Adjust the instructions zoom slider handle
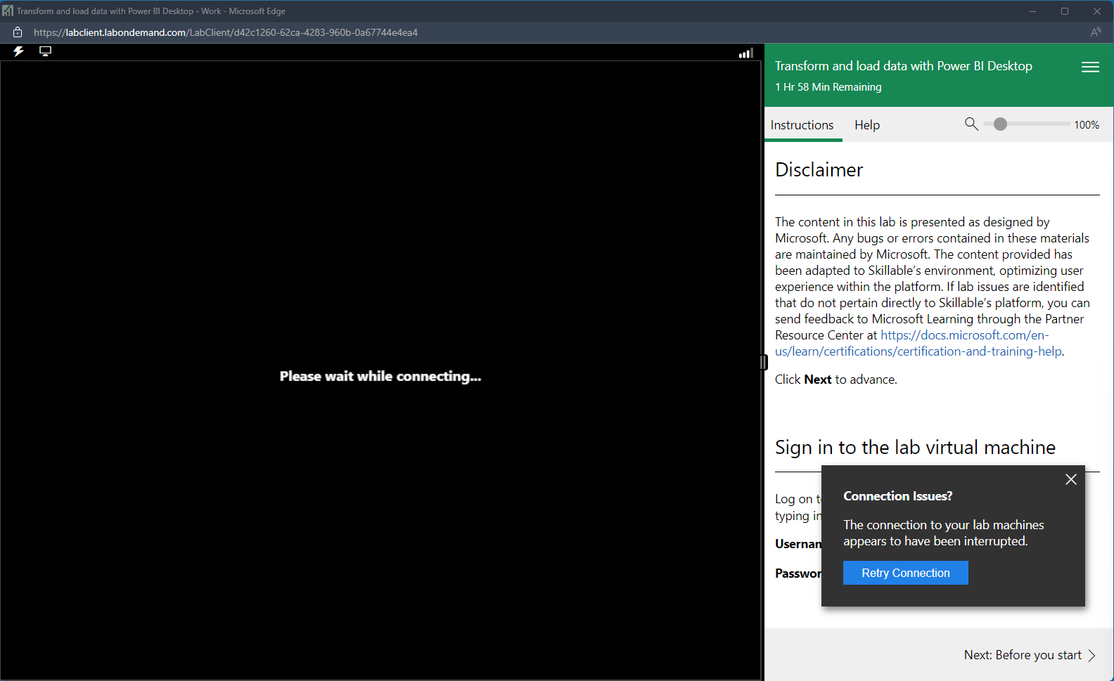 (x=1000, y=124)
